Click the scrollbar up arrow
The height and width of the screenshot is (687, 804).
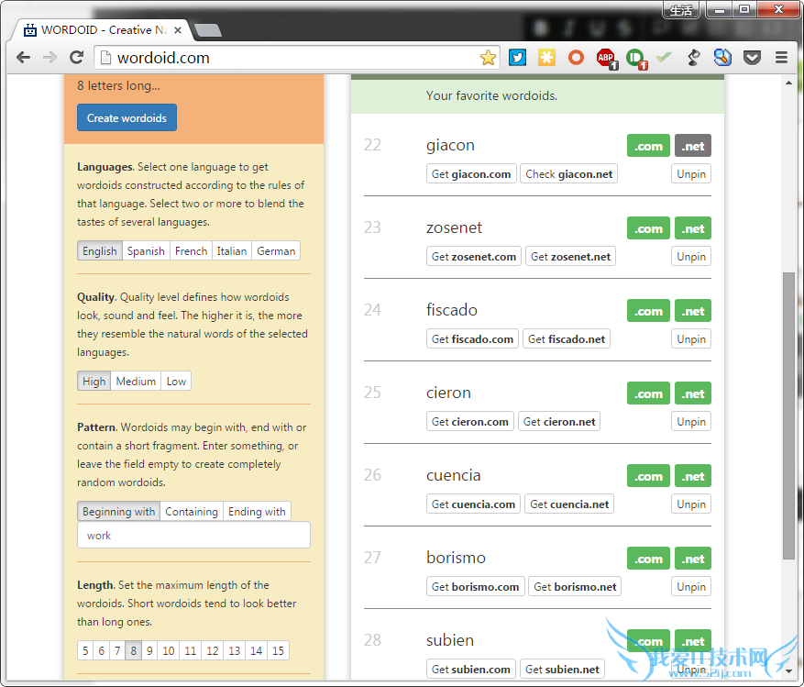[x=788, y=83]
